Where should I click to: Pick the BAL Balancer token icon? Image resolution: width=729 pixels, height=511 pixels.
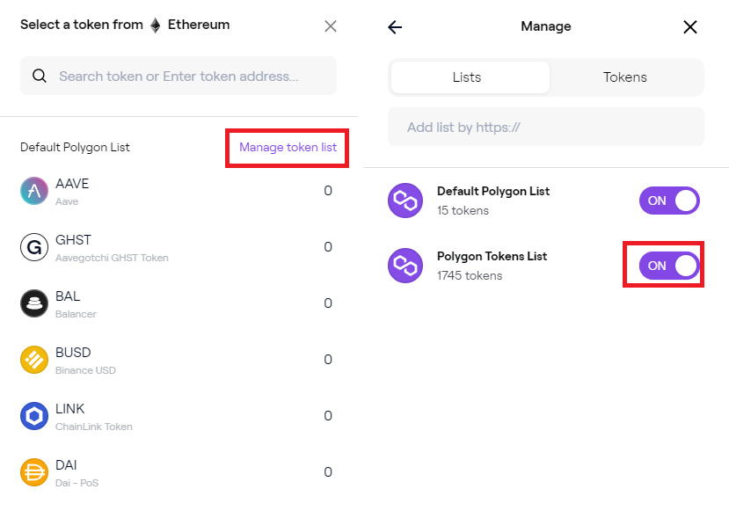coord(34,303)
